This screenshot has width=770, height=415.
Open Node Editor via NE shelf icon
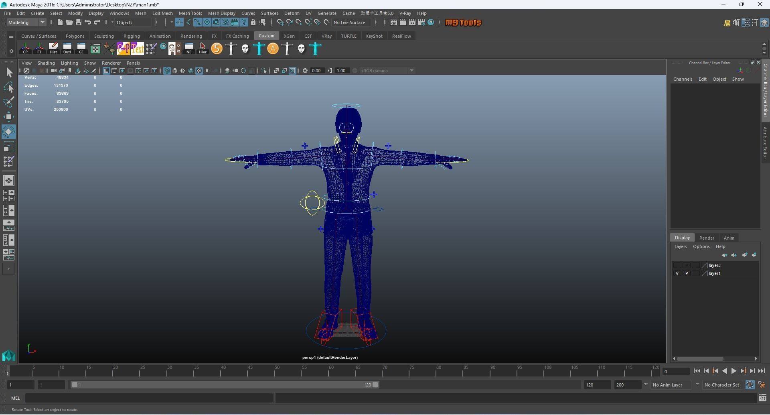[189, 49]
